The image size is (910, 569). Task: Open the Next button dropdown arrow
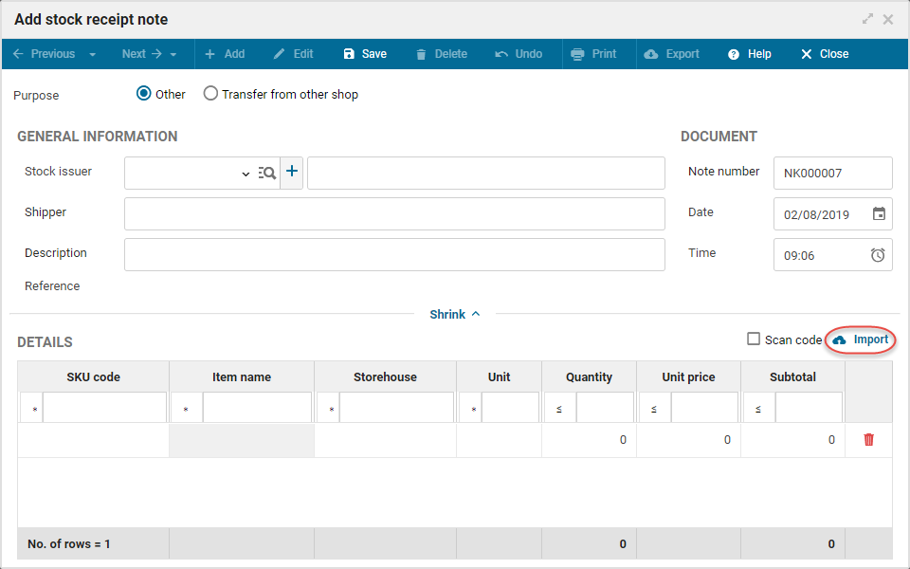[173, 55]
